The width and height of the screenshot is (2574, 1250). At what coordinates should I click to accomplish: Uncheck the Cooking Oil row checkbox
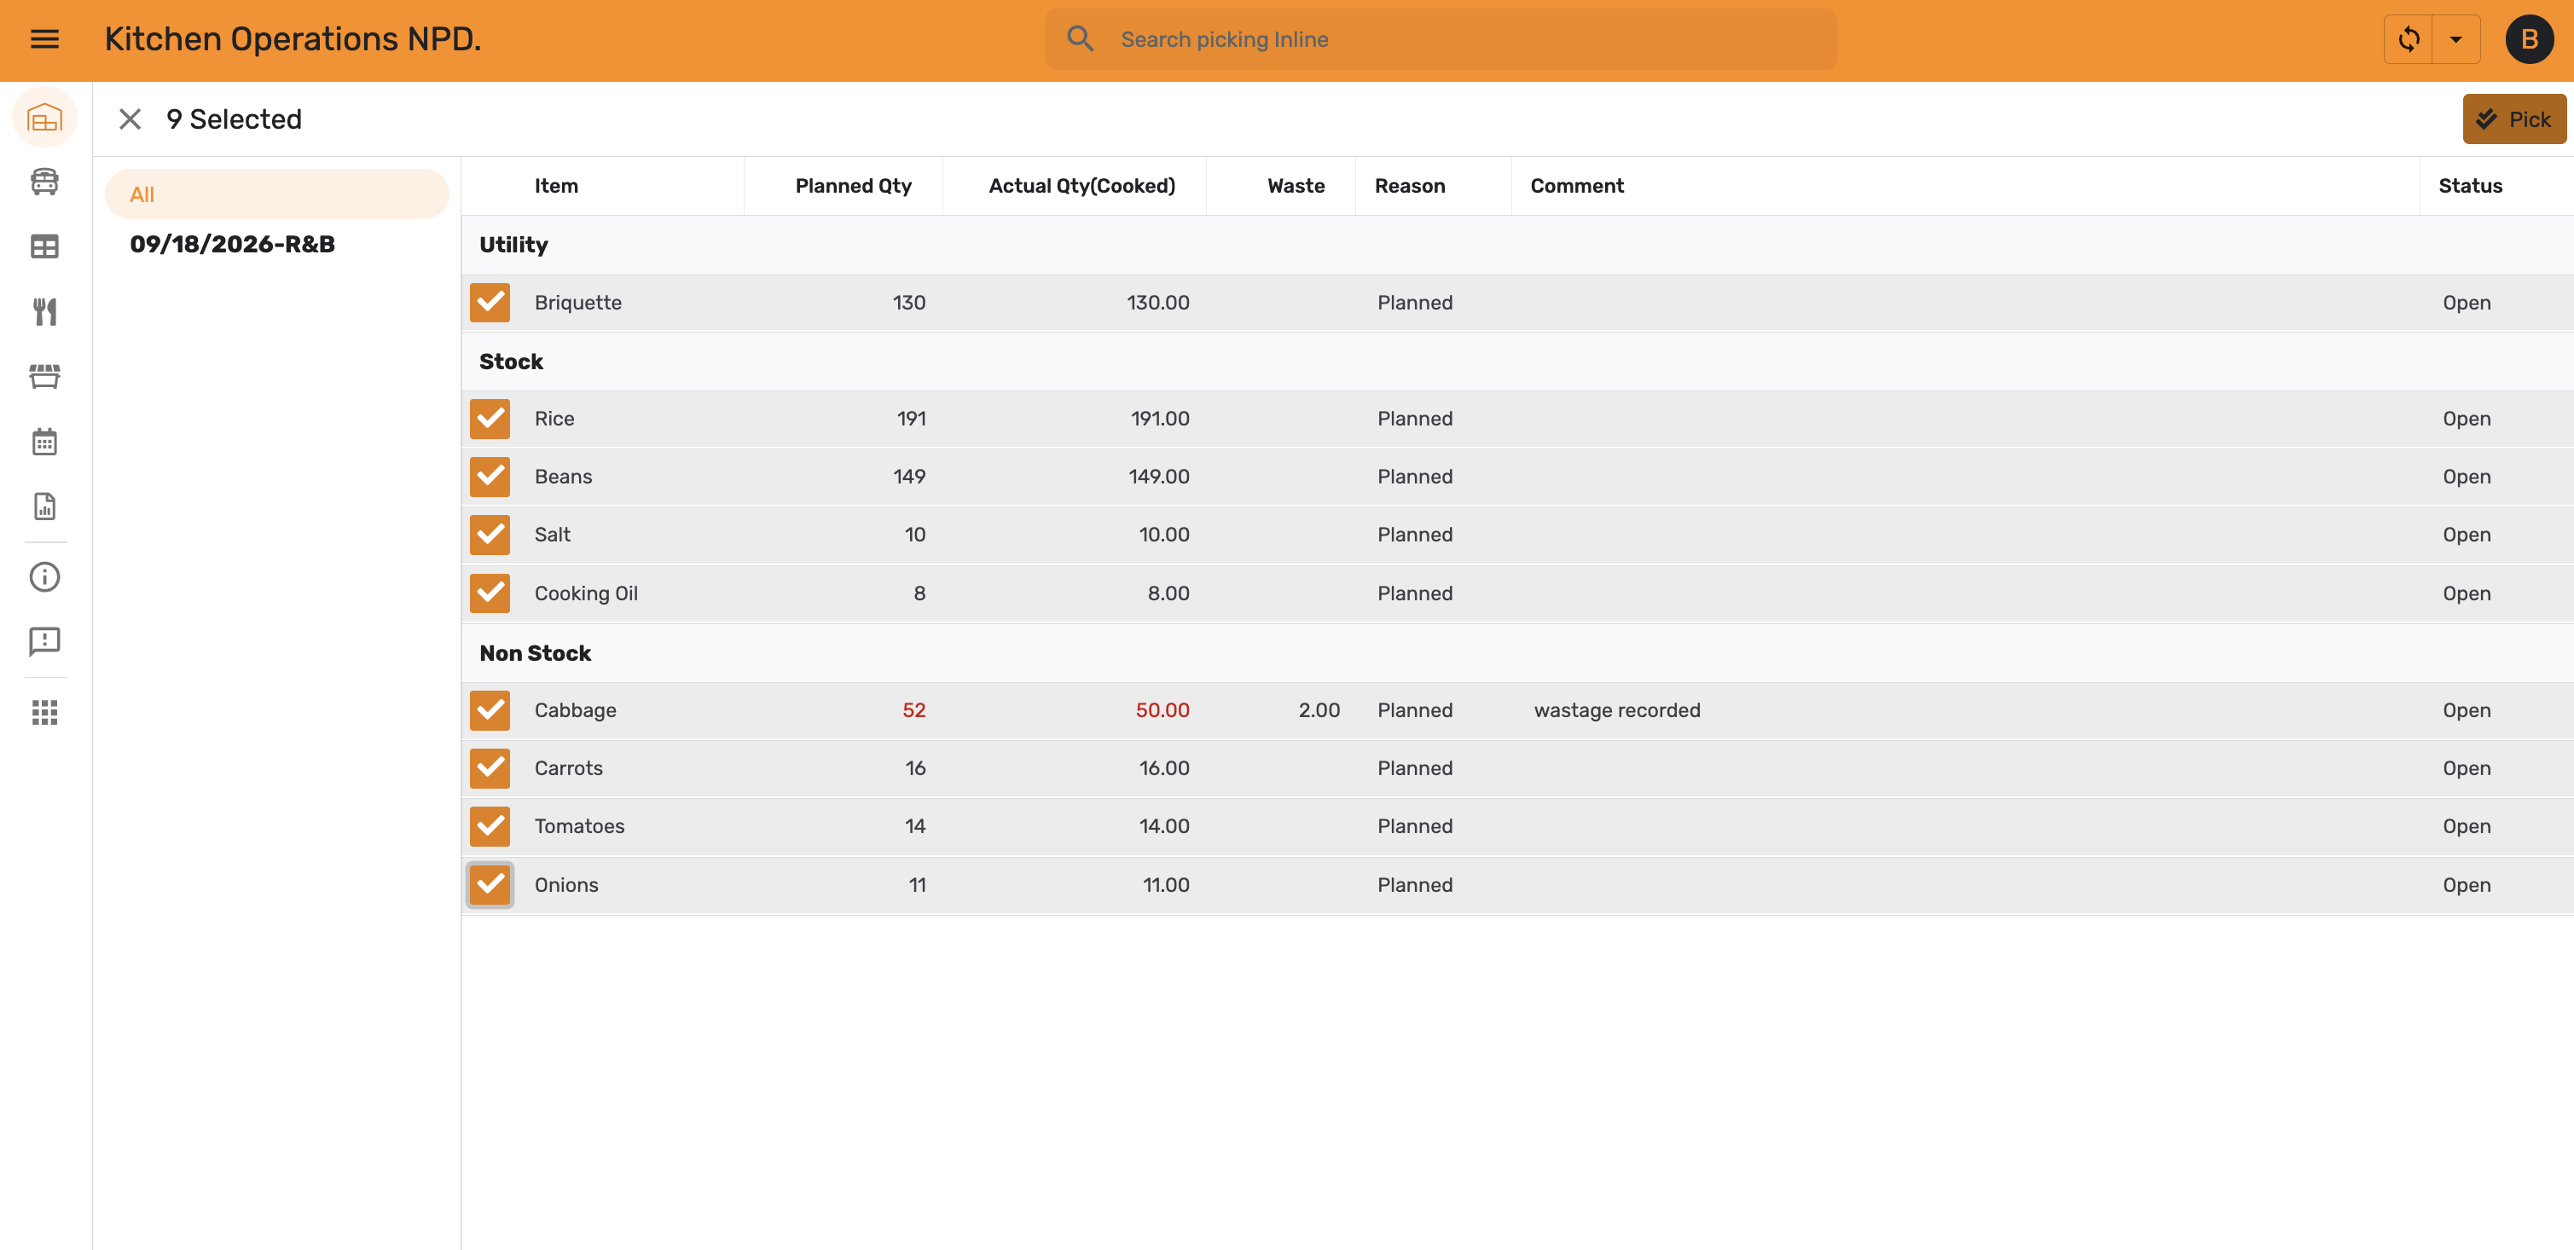tap(490, 593)
